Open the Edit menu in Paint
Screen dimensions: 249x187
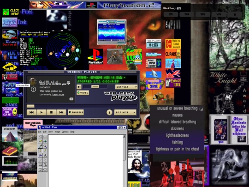pos(45,132)
